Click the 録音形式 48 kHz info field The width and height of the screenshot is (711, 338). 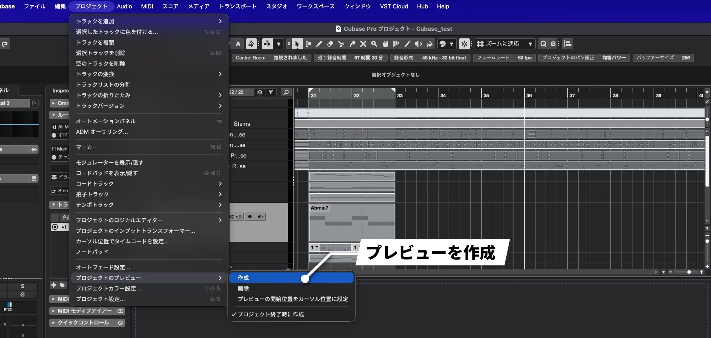click(430, 58)
